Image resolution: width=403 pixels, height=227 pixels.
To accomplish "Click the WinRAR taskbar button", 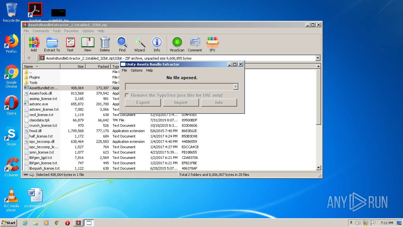I will pos(78,223).
